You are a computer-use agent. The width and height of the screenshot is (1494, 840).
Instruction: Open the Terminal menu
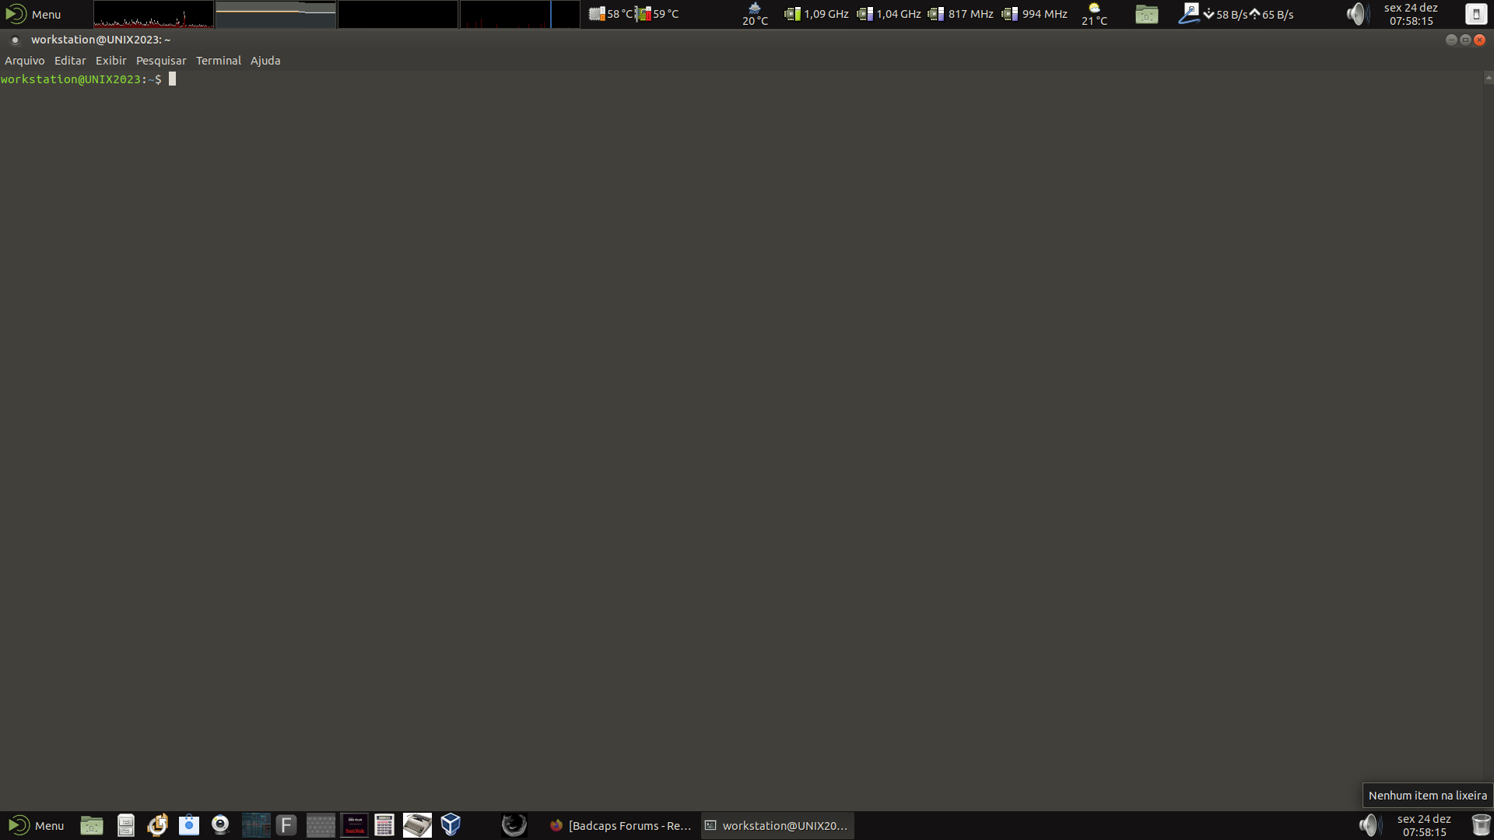[218, 61]
